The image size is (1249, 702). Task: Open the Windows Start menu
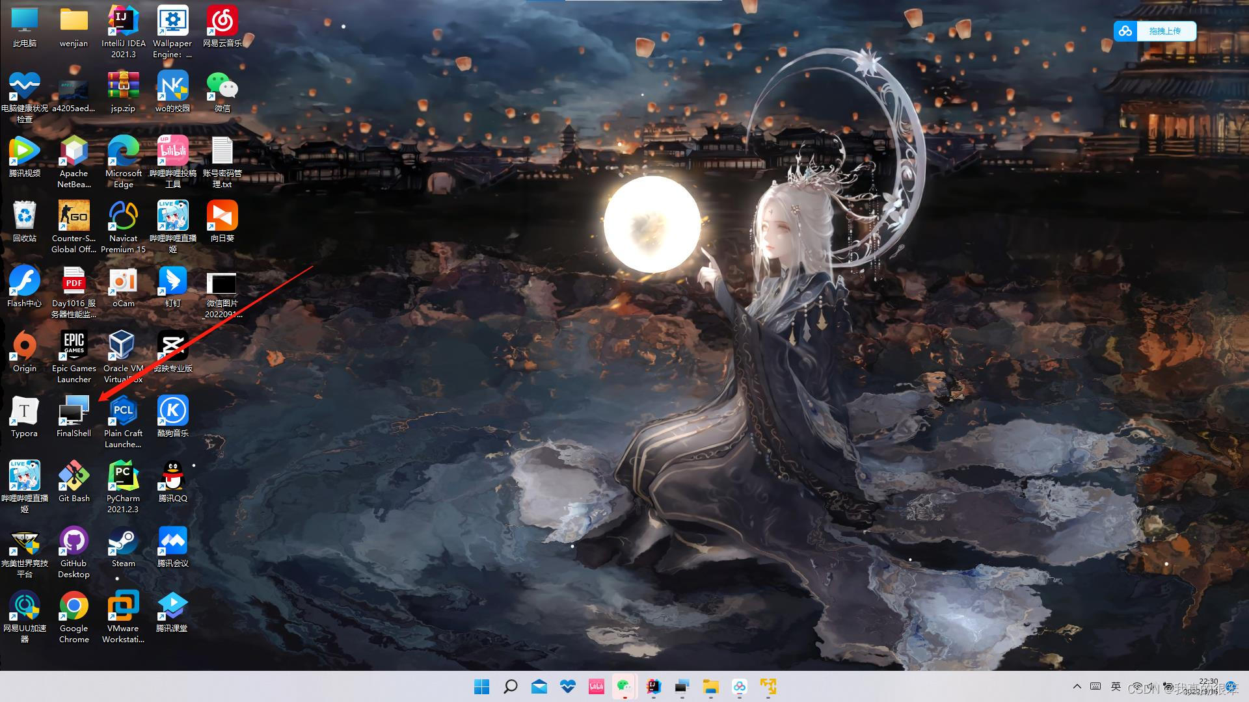[481, 686]
